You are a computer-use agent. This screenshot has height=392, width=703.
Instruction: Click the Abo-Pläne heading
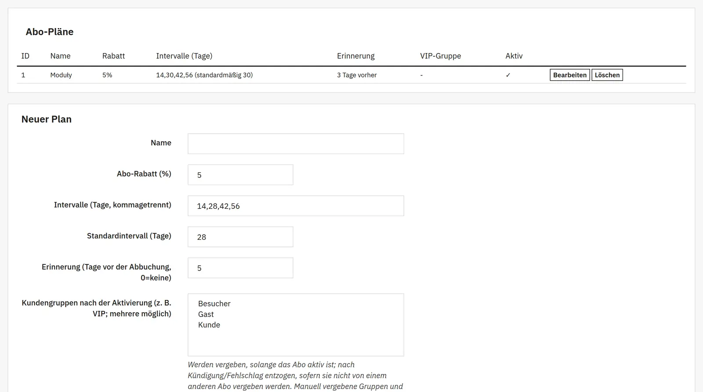click(x=50, y=32)
